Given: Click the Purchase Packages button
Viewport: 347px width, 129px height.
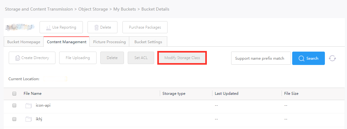Looking at the screenshot, I should pyautogui.click(x=145, y=27).
